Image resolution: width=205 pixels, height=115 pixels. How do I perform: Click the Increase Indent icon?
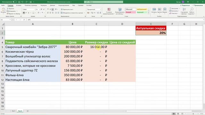[58, 13]
